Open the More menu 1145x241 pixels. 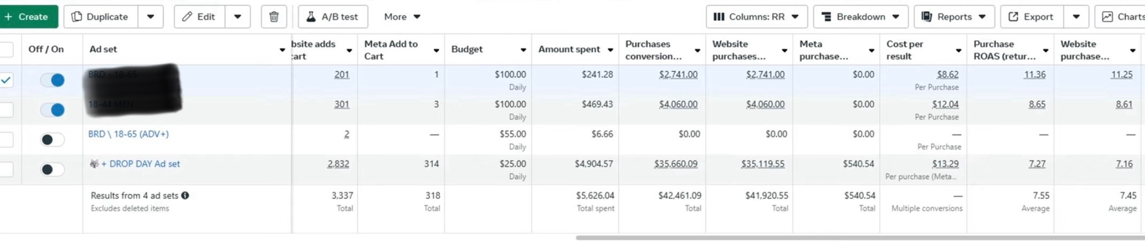(x=402, y=17)
